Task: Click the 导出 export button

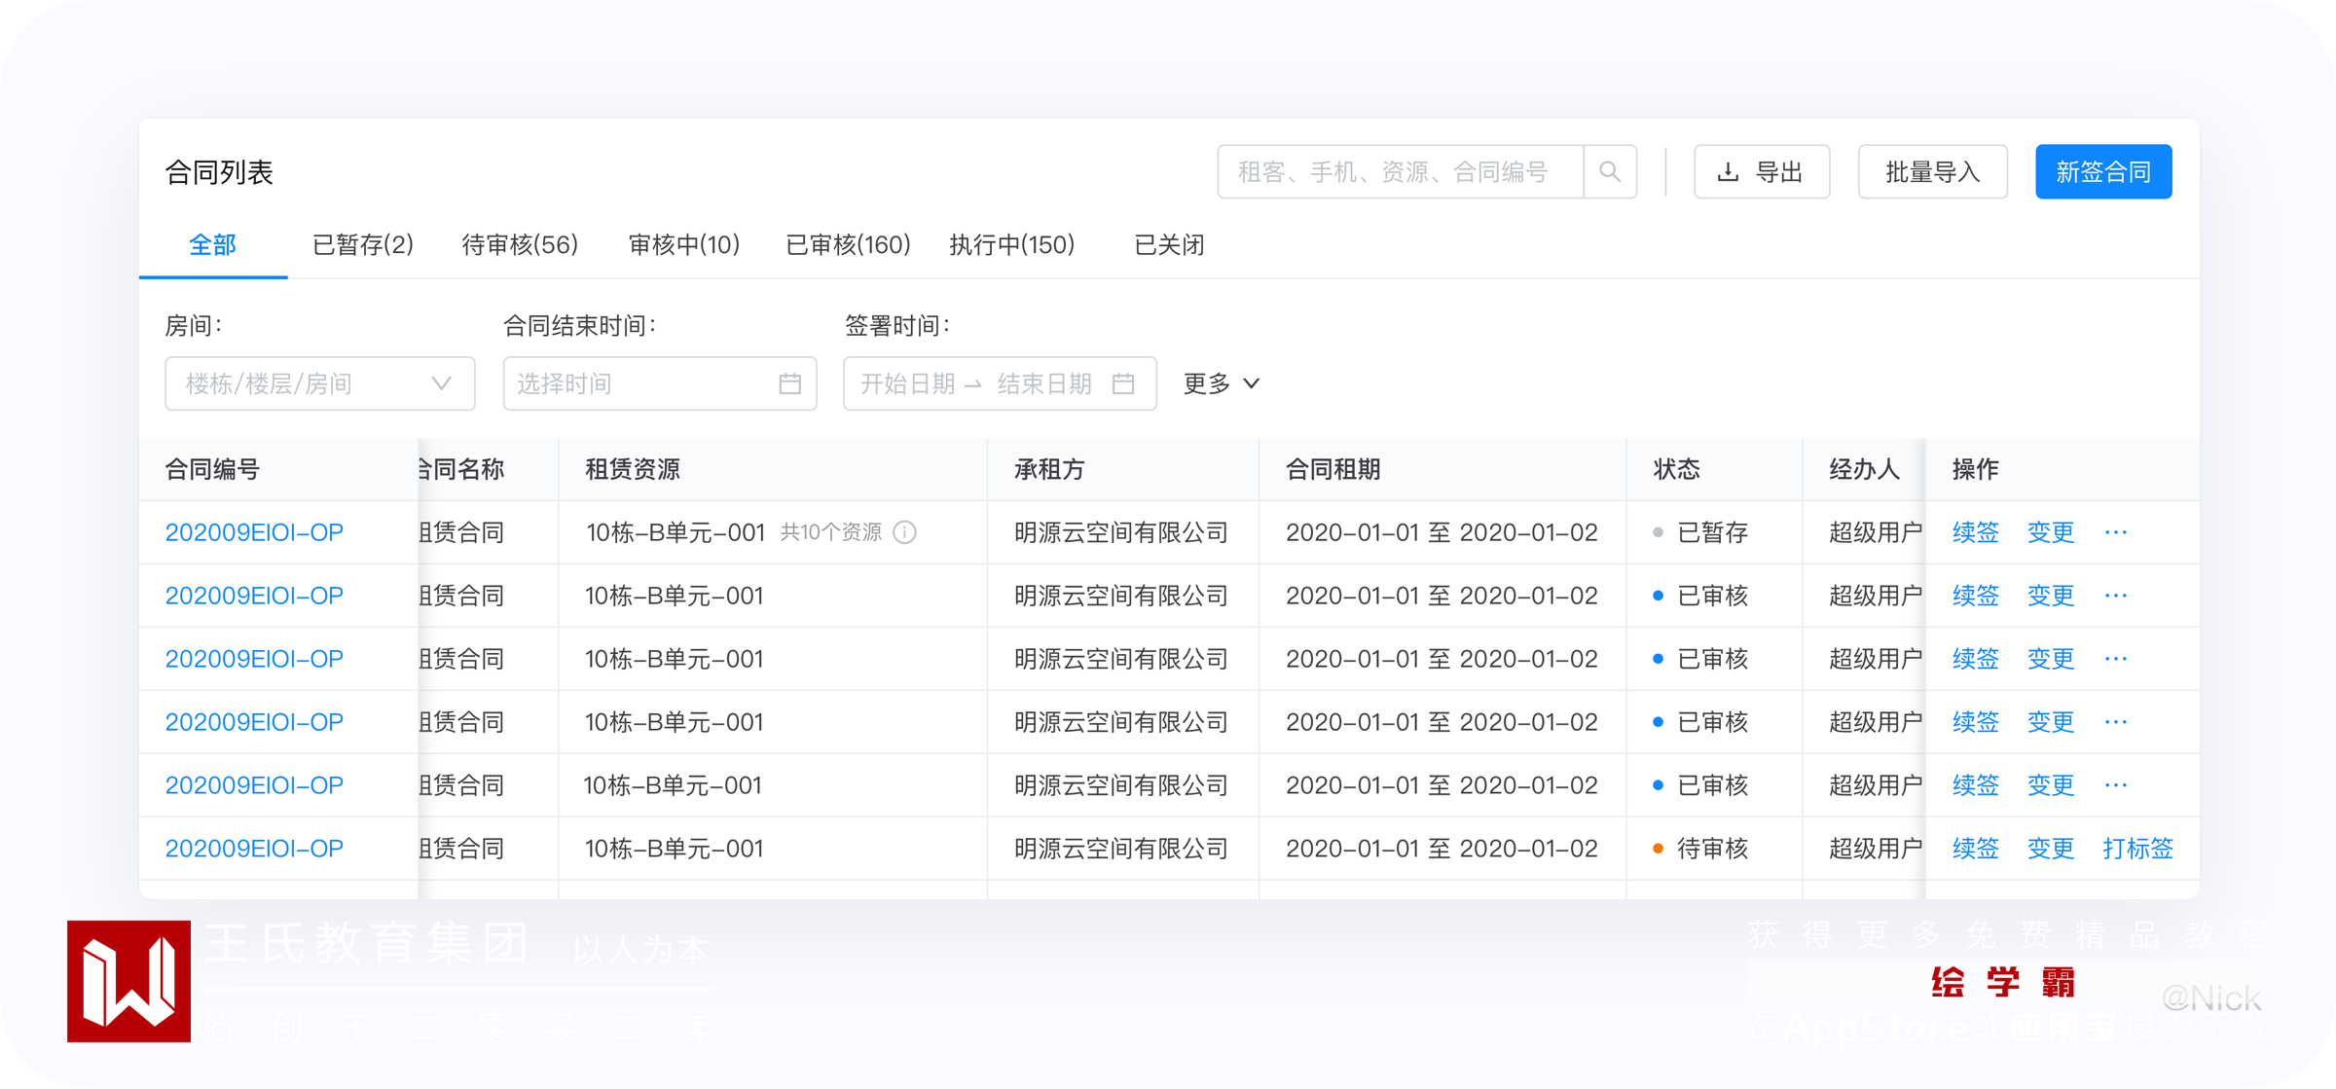Action: (x=1761, y=172)
